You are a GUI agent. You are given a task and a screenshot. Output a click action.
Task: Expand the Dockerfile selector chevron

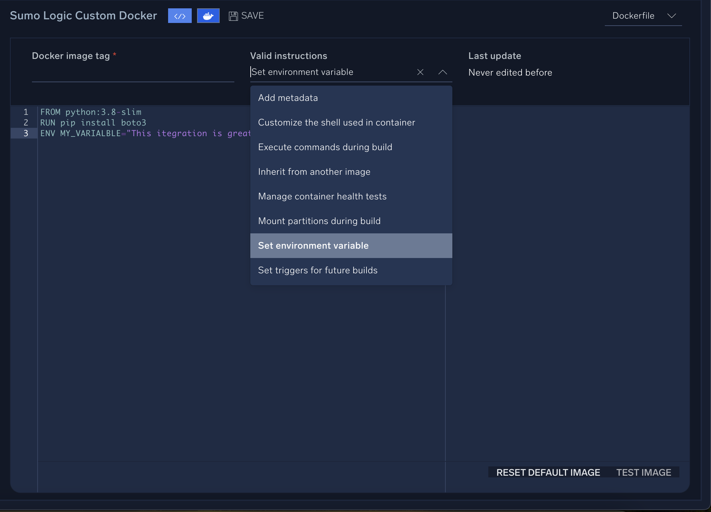671,16
